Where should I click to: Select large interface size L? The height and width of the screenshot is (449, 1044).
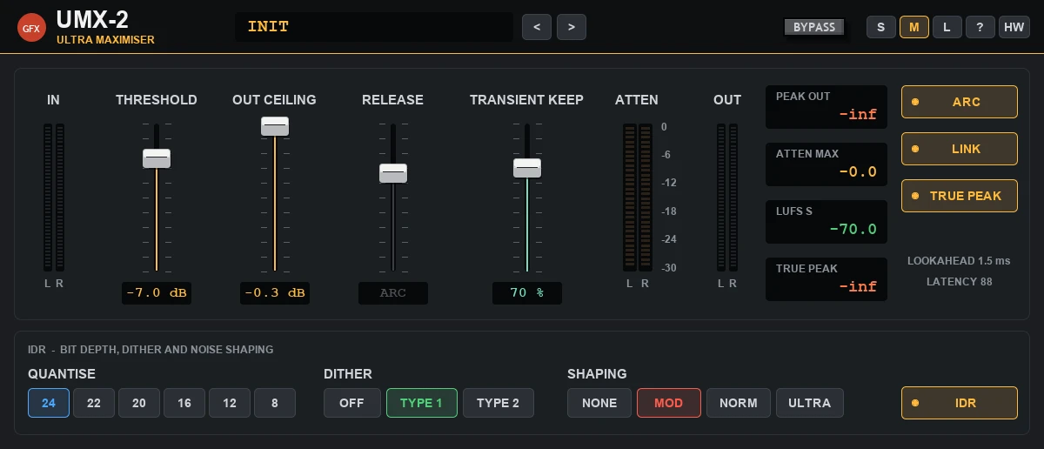(947, 27)
